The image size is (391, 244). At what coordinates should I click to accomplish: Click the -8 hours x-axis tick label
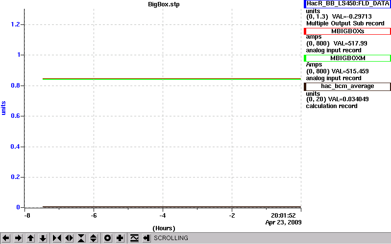click(x=27, y=215)
